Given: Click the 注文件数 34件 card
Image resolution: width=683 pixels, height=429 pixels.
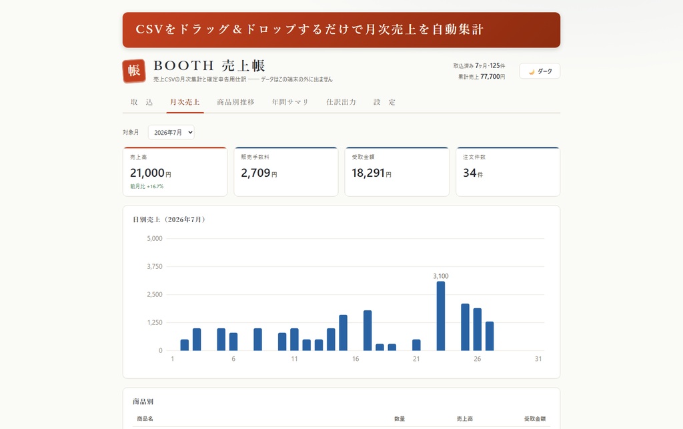Looking at the screenshot, I should (508, 171).
